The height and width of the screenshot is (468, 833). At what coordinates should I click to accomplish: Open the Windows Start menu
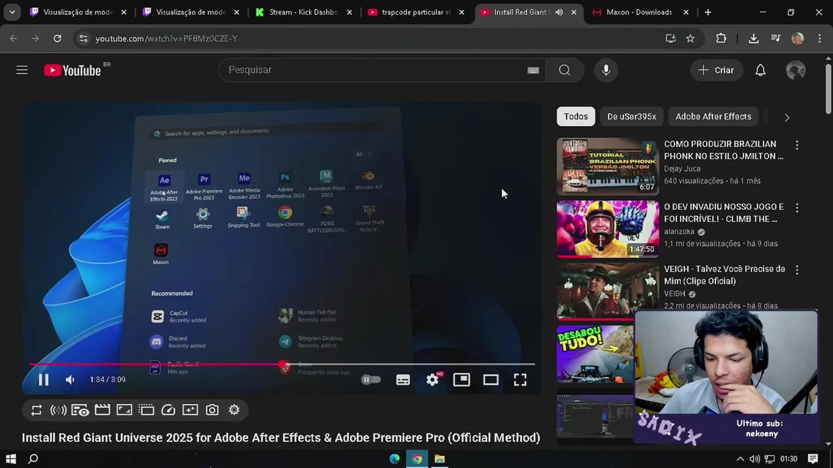pyautogui.click(x=11, y=459)
